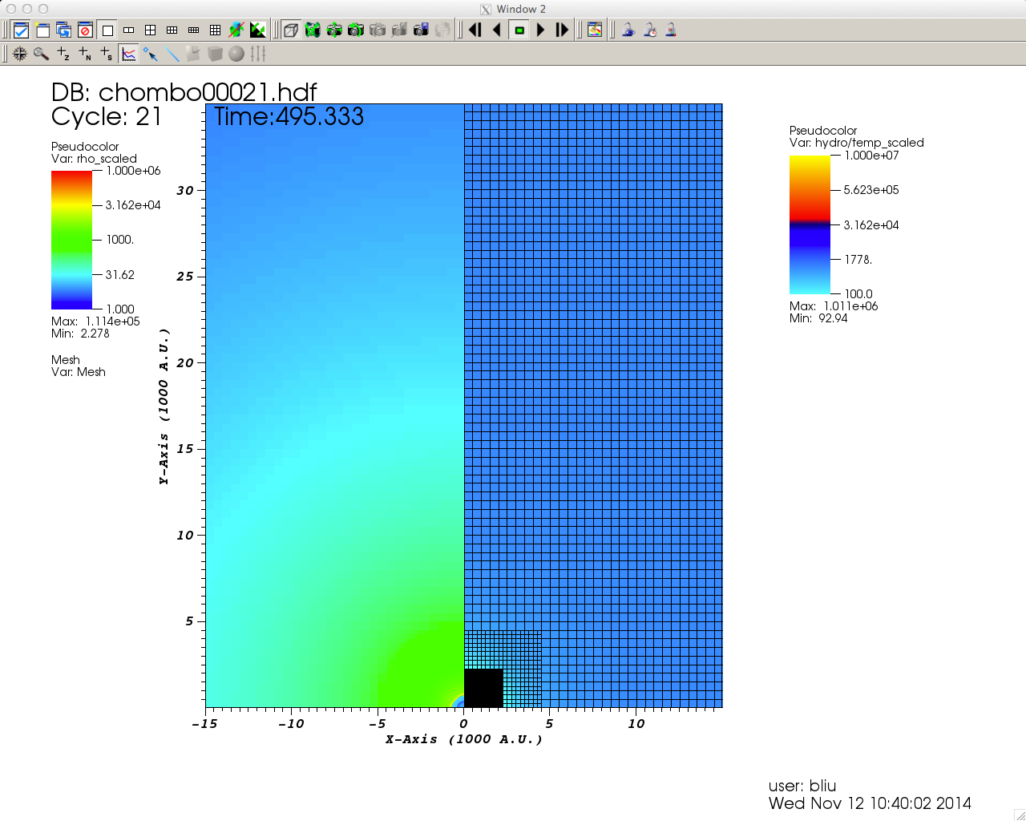Viewport: 1026px width, 821px height.
Task: Click the grayed-out Box tool
Action: [x=215, y=54]
